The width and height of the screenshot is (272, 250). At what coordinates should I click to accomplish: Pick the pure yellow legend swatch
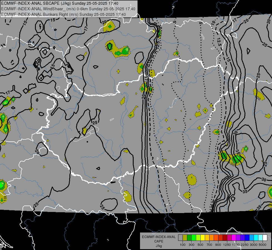pos(203,237)
